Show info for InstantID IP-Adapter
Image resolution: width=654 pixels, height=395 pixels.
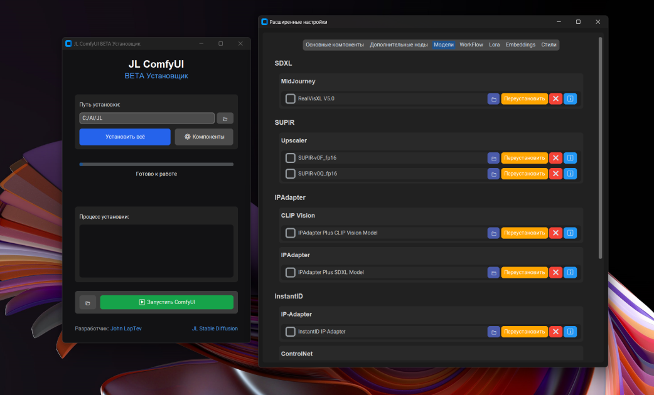(570, 332)
